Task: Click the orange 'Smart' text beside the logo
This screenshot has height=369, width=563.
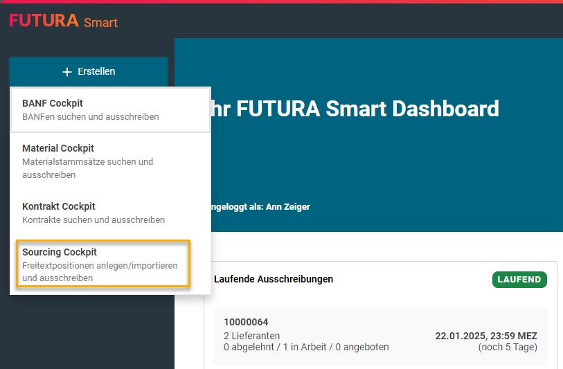Action: pyautogui.click(x=100, y=23)
